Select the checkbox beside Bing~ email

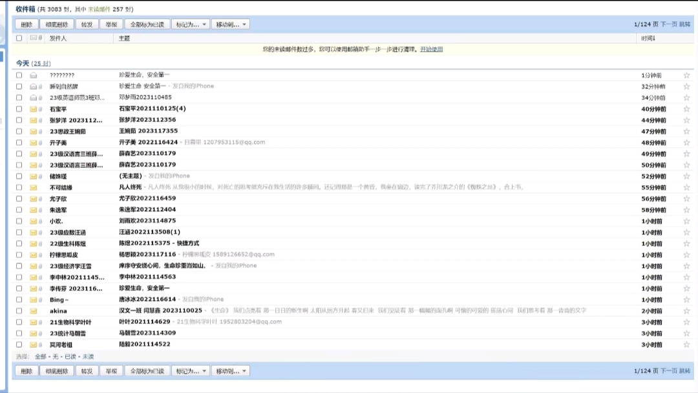[19, 299]
